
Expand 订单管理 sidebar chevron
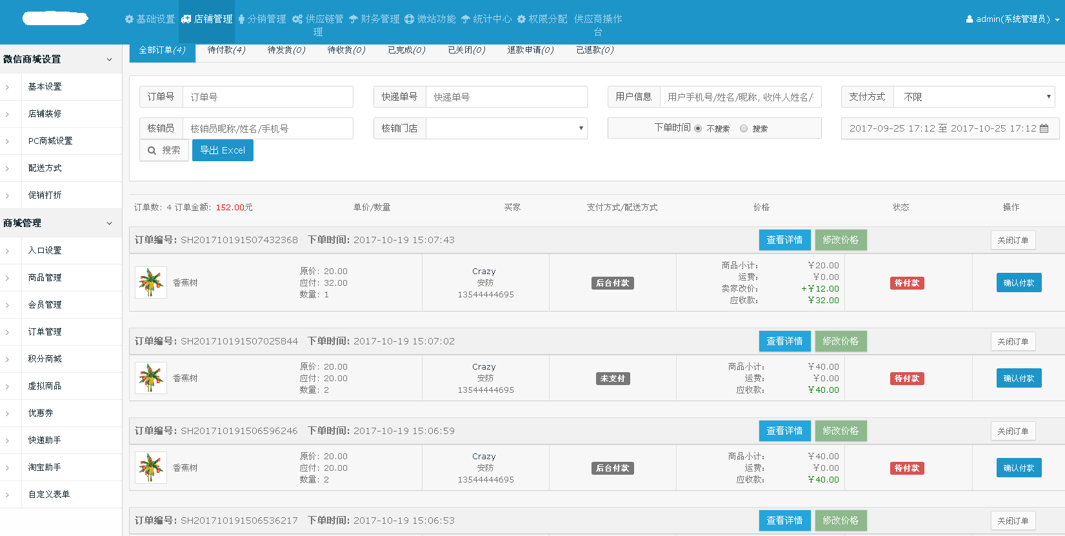(7, 332)
